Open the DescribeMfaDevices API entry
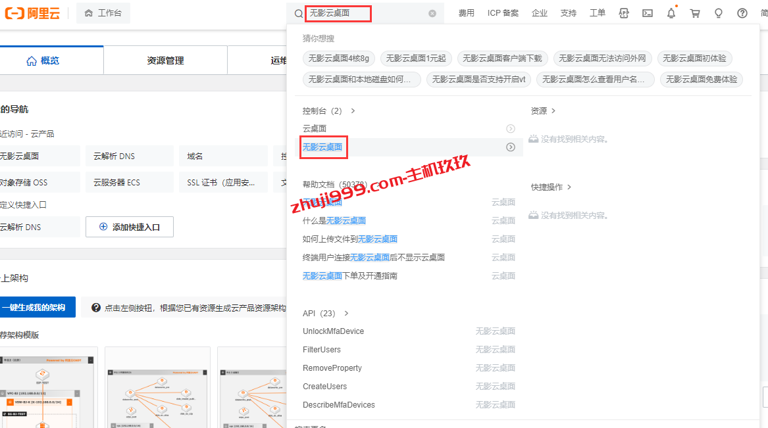 338,405
